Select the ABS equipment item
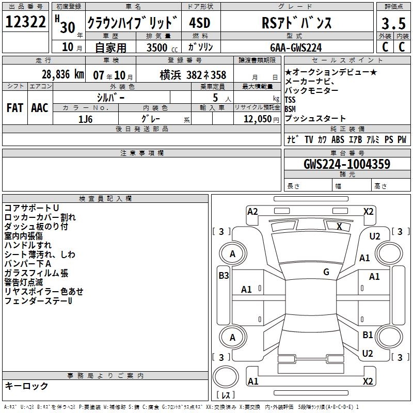This screenshot has width=413, height=413. (x=338, y=139)
